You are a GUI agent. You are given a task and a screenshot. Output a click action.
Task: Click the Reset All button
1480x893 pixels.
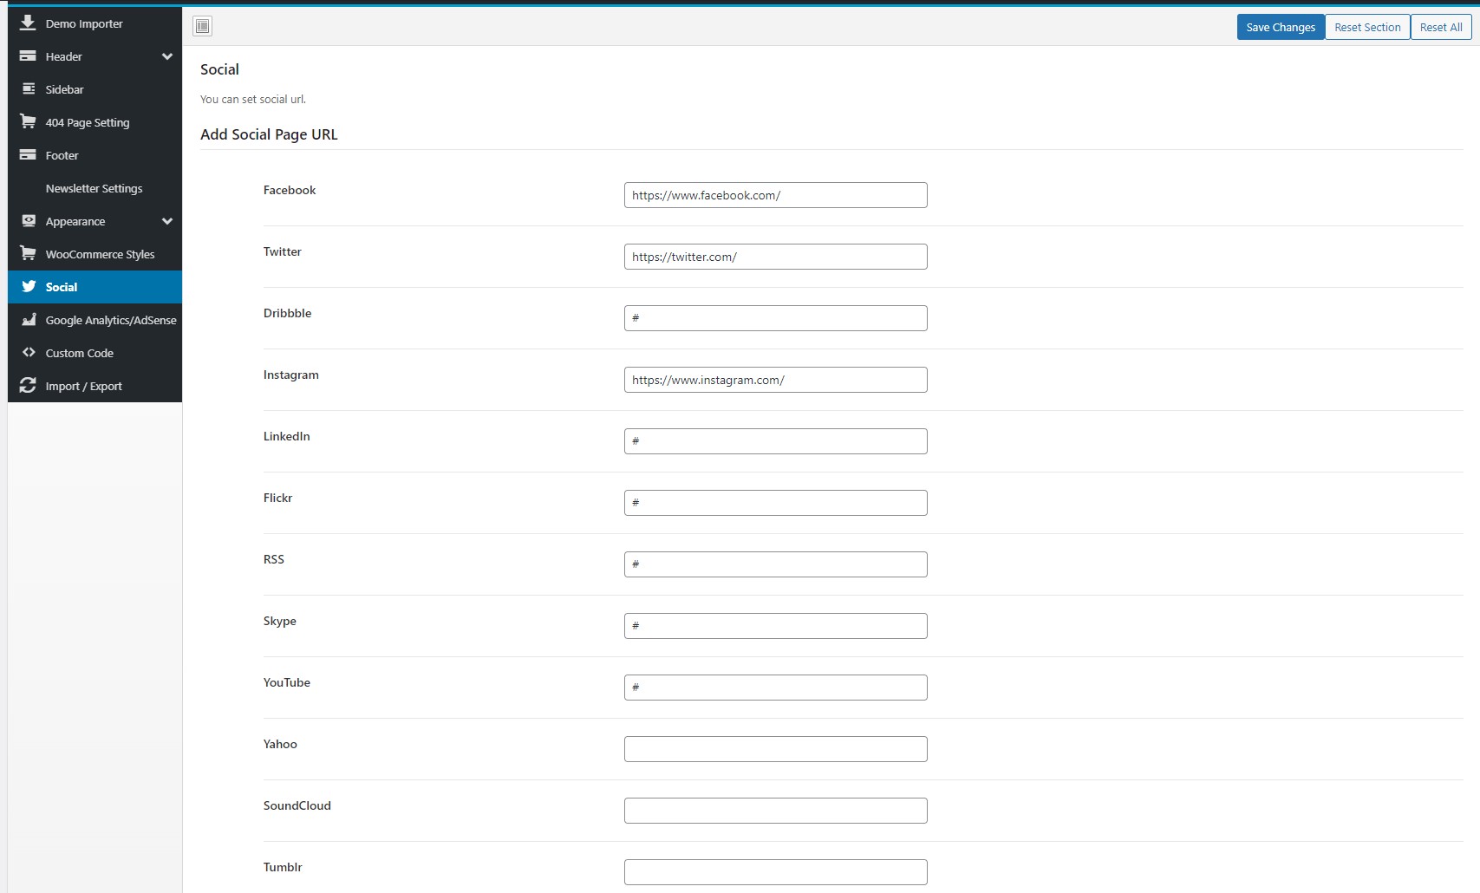1441,27
